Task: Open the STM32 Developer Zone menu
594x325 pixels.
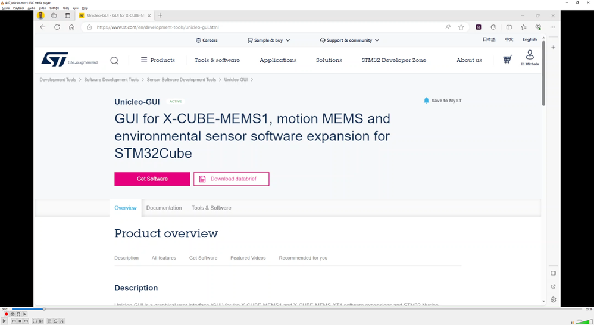Action: tap(393, 60)
